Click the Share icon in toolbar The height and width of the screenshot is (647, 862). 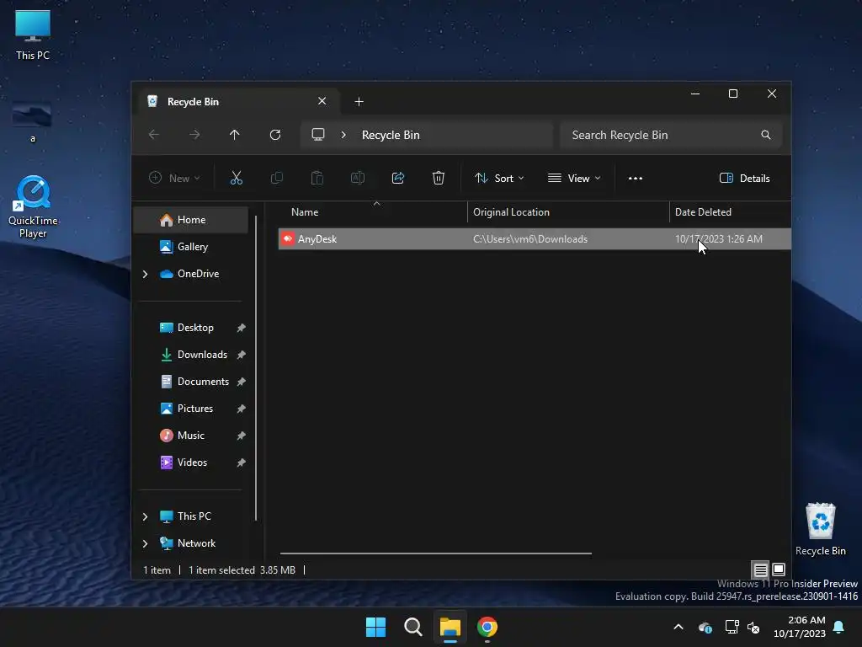(398, 178)
